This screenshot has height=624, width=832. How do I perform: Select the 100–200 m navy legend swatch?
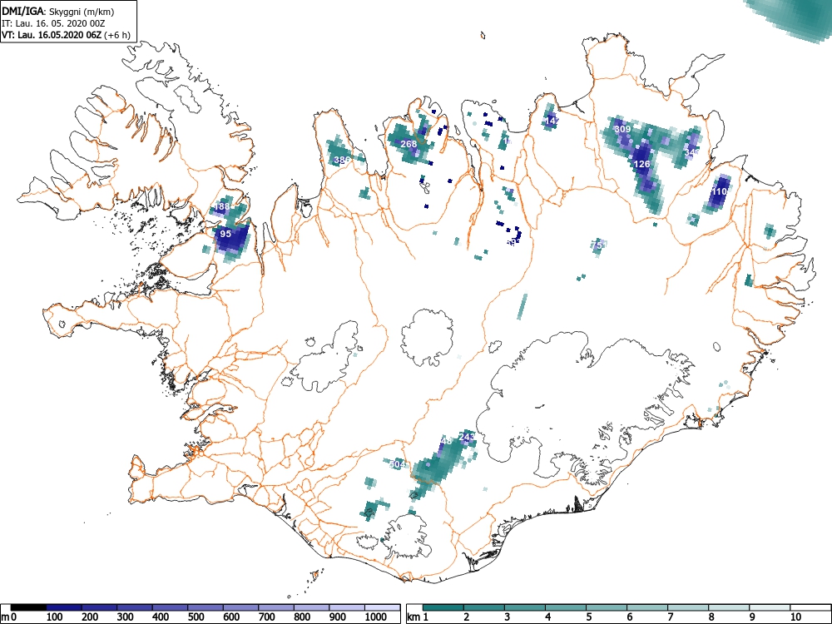[64, 607]
